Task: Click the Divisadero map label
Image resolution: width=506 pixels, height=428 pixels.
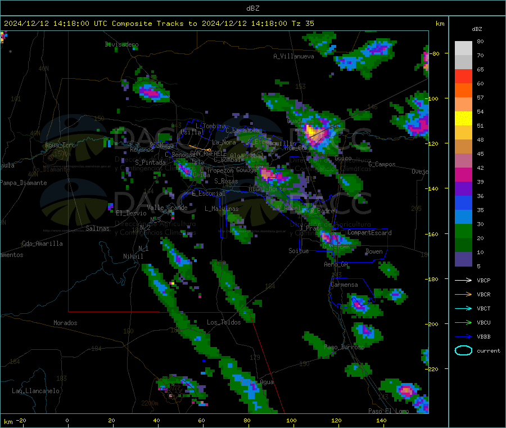Action: [121, 44]
